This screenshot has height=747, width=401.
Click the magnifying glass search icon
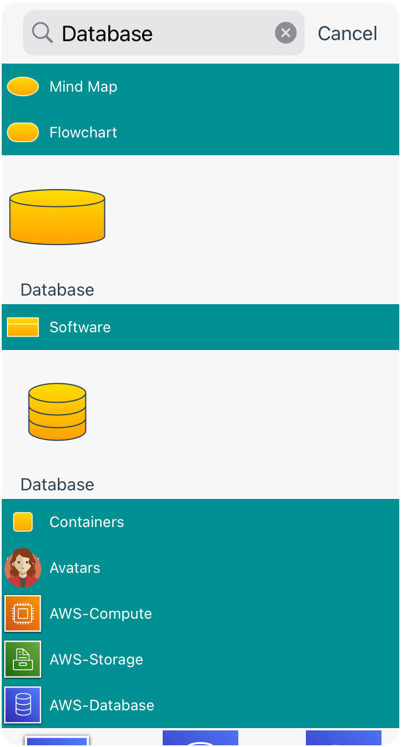point(42,33)
